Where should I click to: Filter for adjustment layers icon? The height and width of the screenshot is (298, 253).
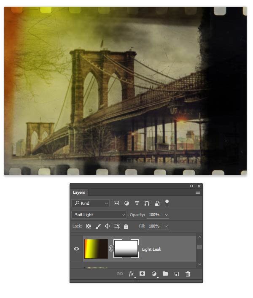[126, 203]
